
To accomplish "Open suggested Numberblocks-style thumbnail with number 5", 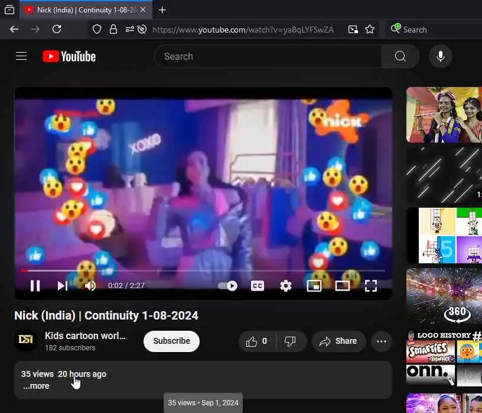I will 444,235.
